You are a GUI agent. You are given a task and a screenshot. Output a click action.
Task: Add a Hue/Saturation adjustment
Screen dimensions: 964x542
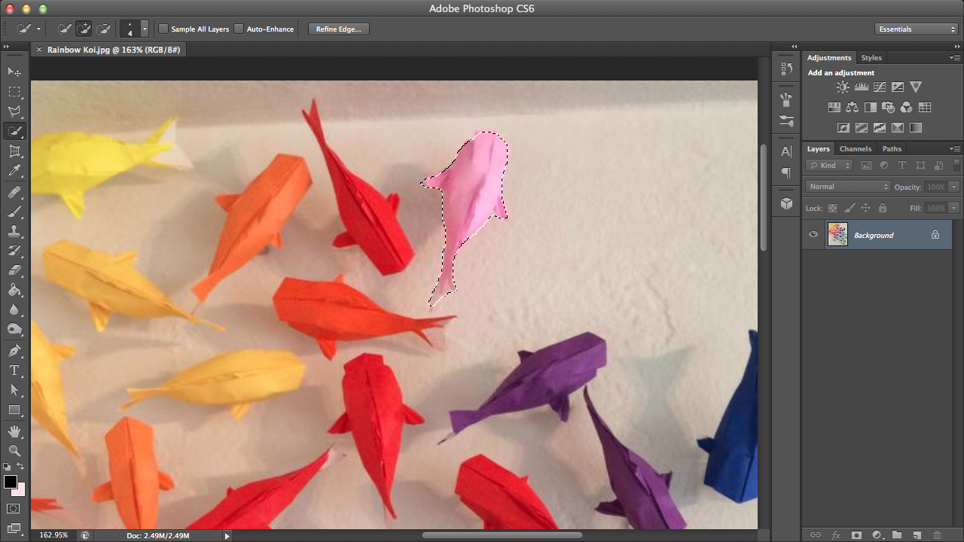834,107
